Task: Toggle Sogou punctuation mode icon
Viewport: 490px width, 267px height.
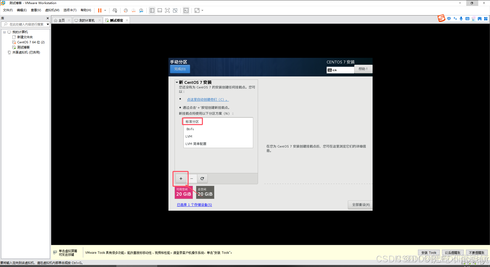Action: click(455, 19)
